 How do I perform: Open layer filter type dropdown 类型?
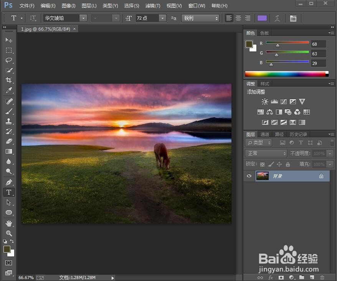tap(259, 142)
